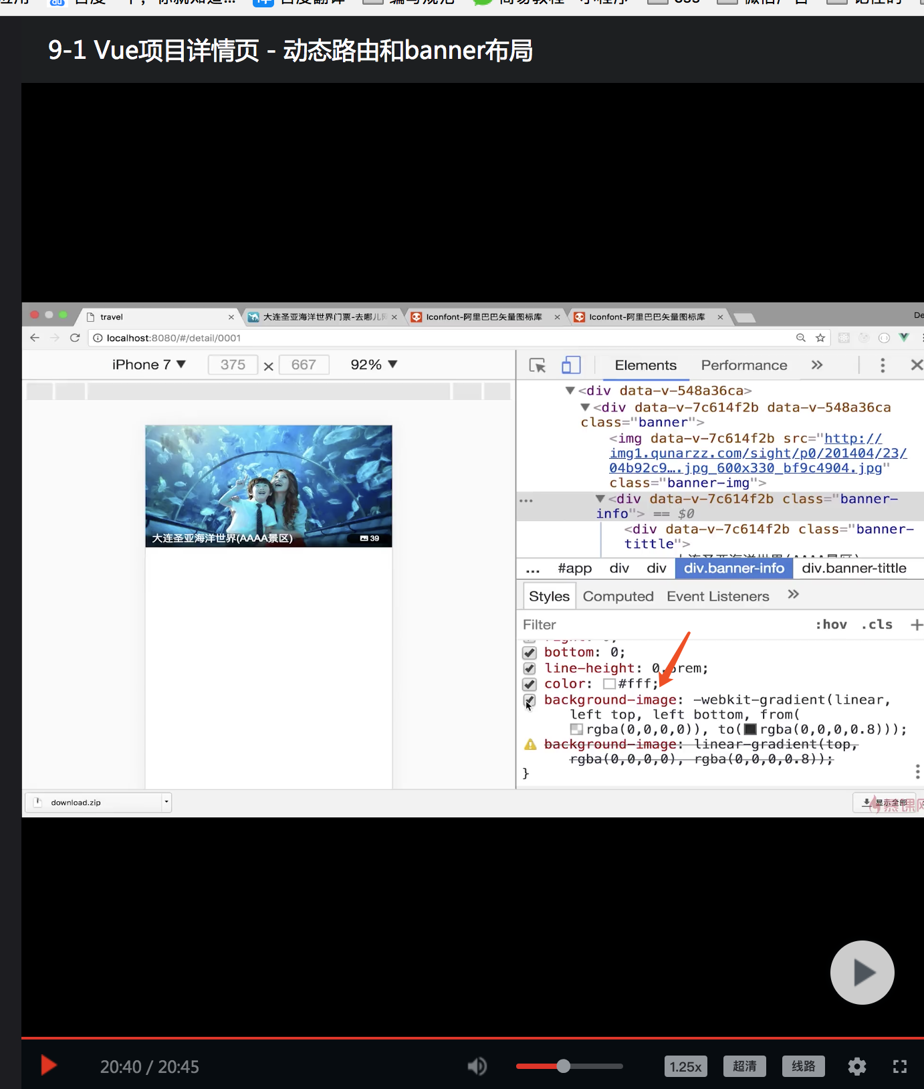Click the browser back arrow
Screen dimensions: 924x1089
[35, 338]
